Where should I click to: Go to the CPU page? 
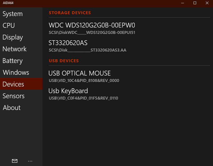tap(21, 26)
